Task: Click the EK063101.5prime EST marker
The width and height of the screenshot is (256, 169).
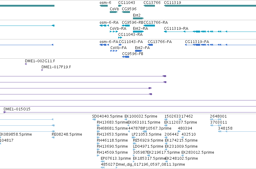Action: (x=128, y=125)
